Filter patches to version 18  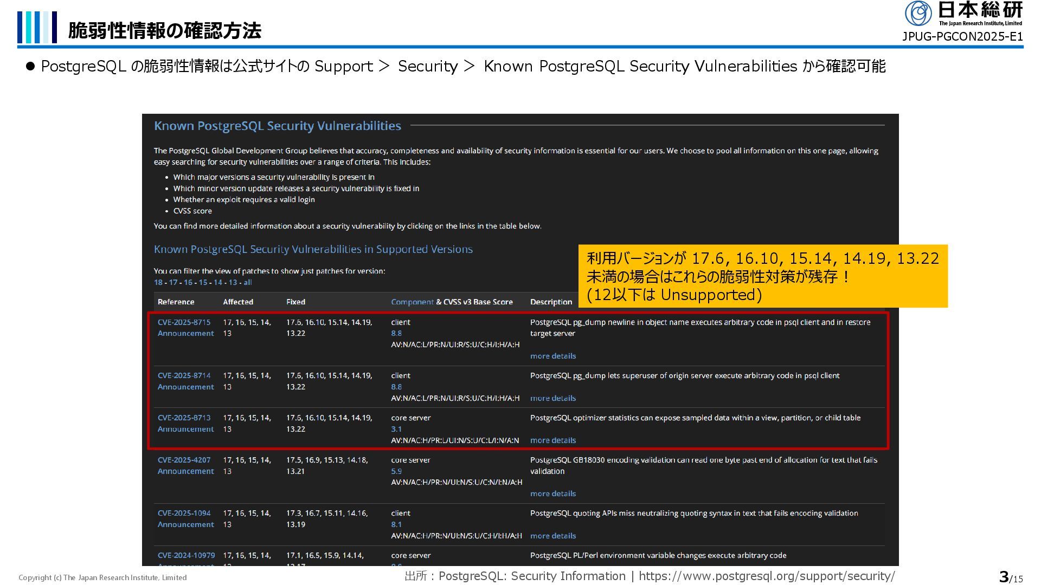tap(158, 282)
